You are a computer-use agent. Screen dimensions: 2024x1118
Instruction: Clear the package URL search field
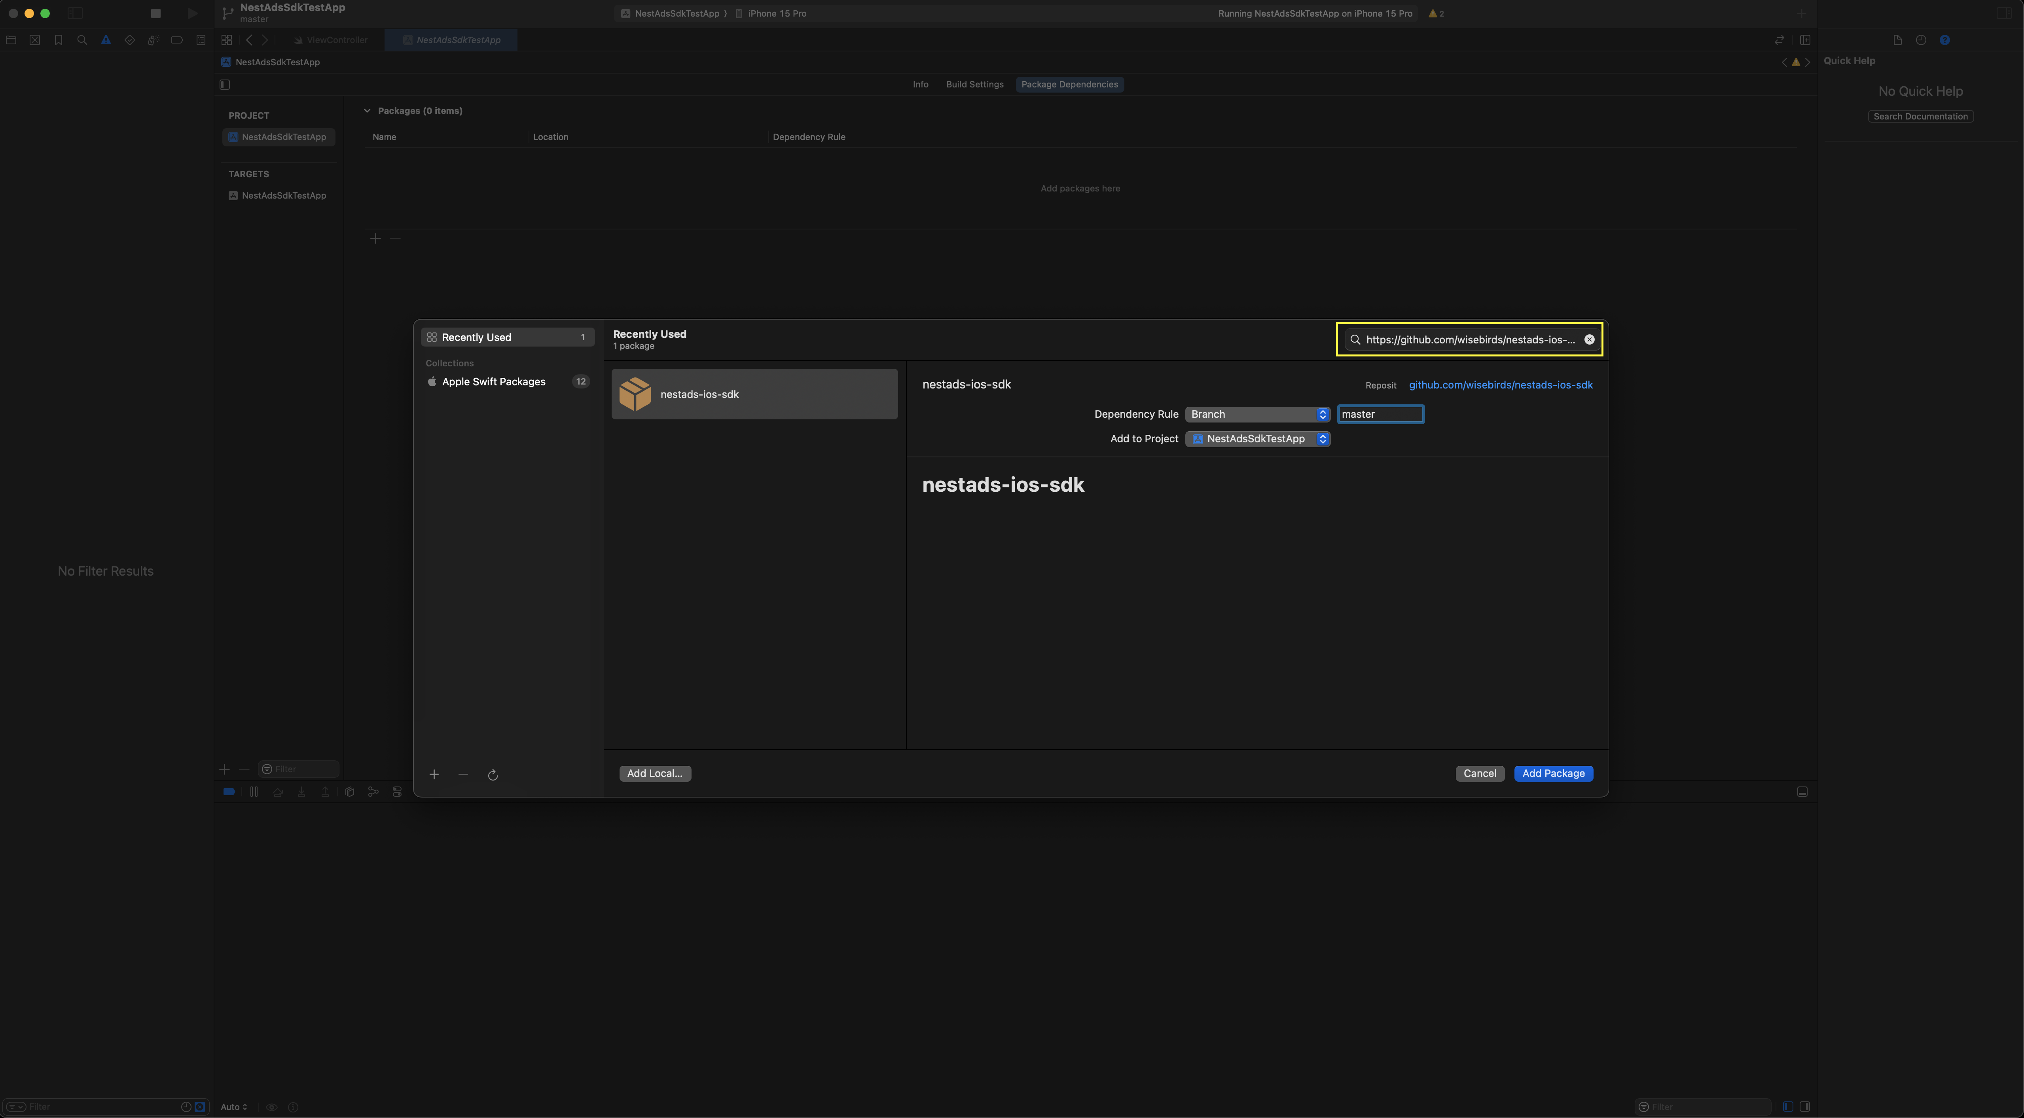1589,339
